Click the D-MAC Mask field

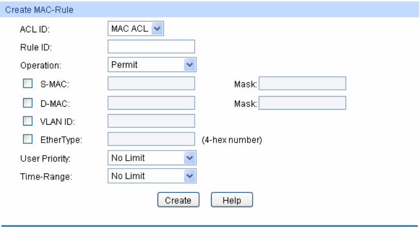(x=302, y=102)
